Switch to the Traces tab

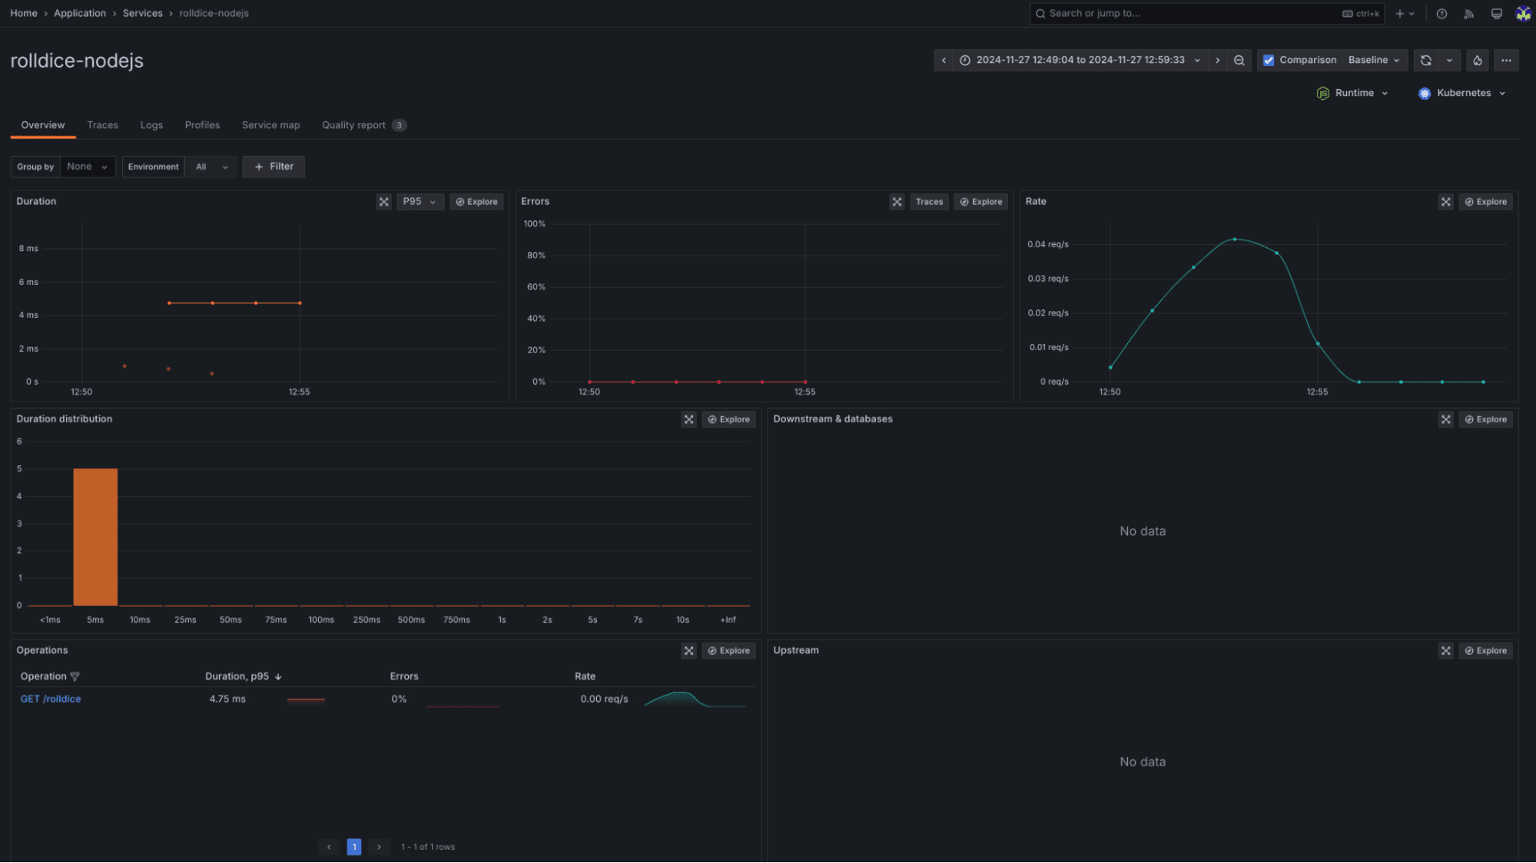click(103, 124)
